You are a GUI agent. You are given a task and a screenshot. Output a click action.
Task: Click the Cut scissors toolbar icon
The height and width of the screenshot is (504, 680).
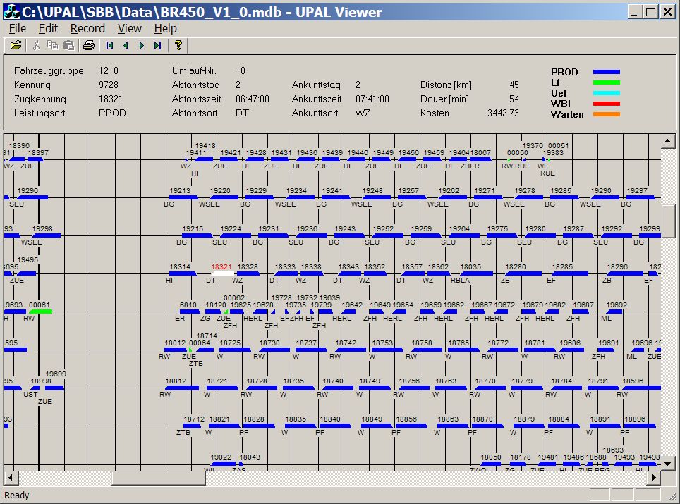tap(36, 46)
